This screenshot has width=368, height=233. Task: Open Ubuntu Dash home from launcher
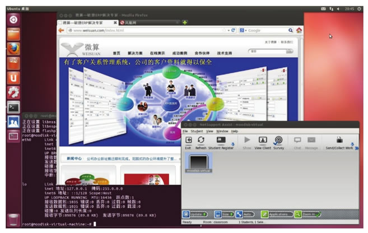click(x=13, y=20)
